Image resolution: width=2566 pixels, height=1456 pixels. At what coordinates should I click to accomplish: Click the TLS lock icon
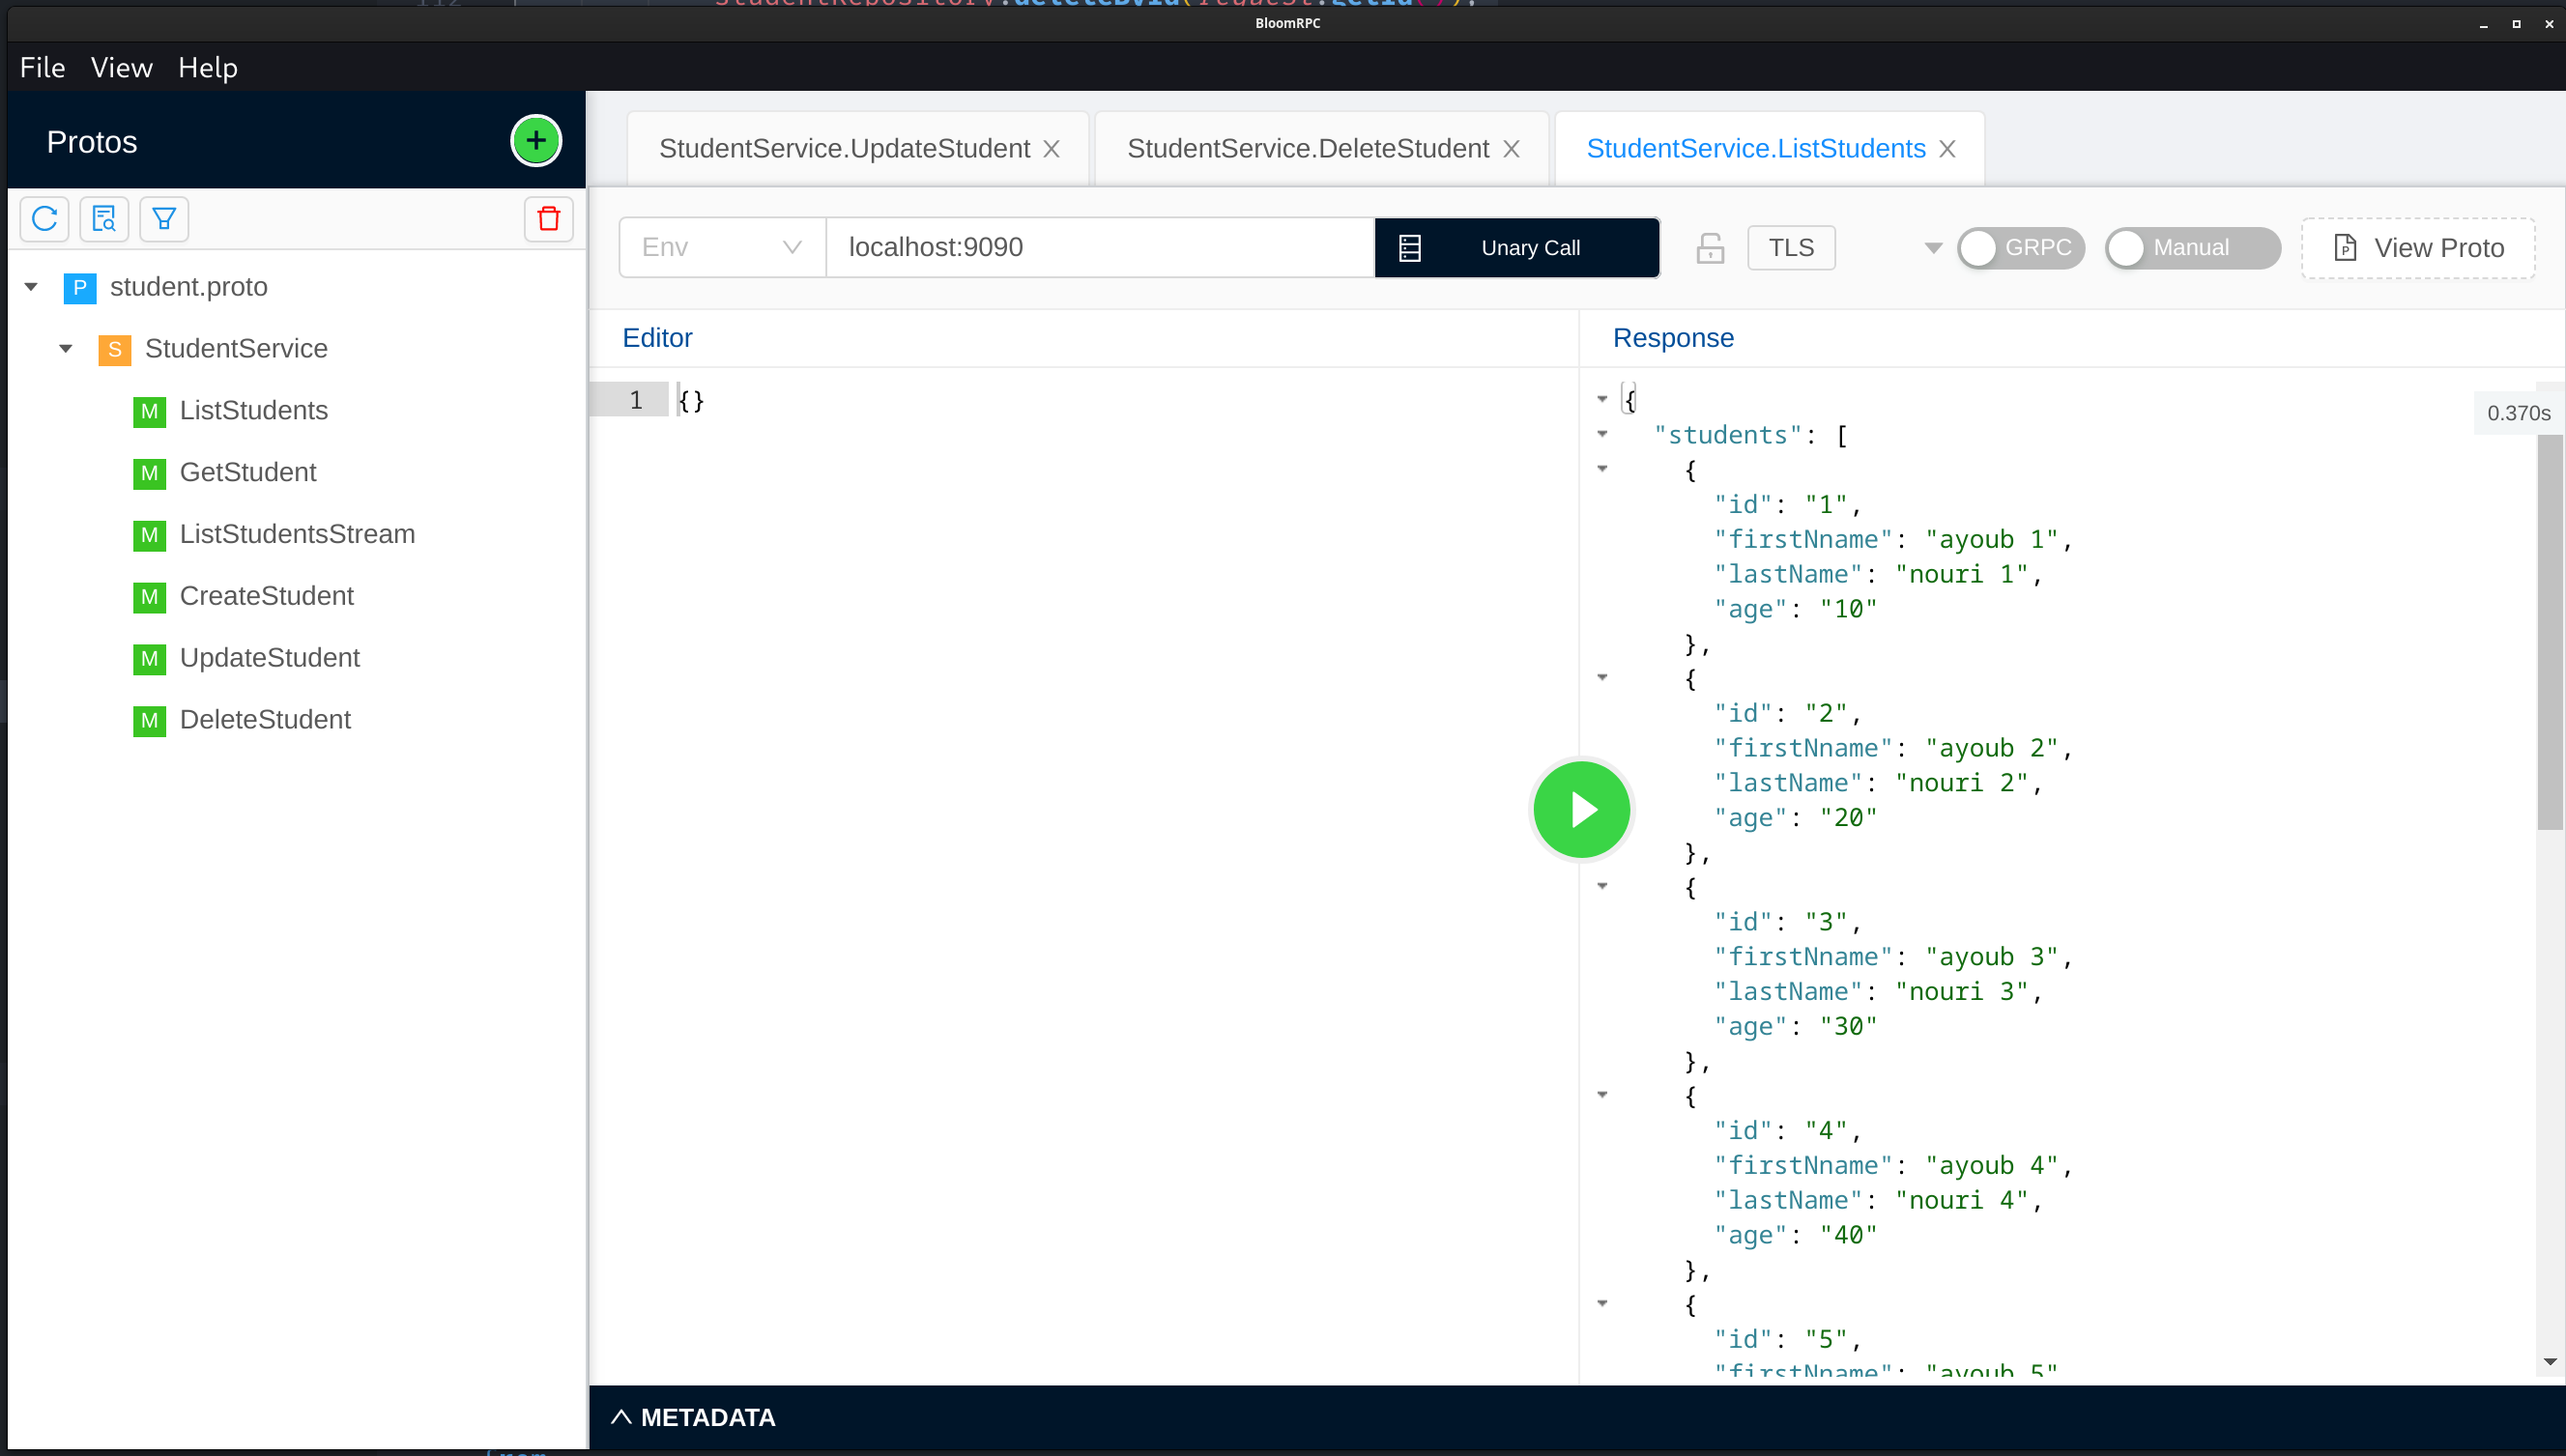(1710, 248)
